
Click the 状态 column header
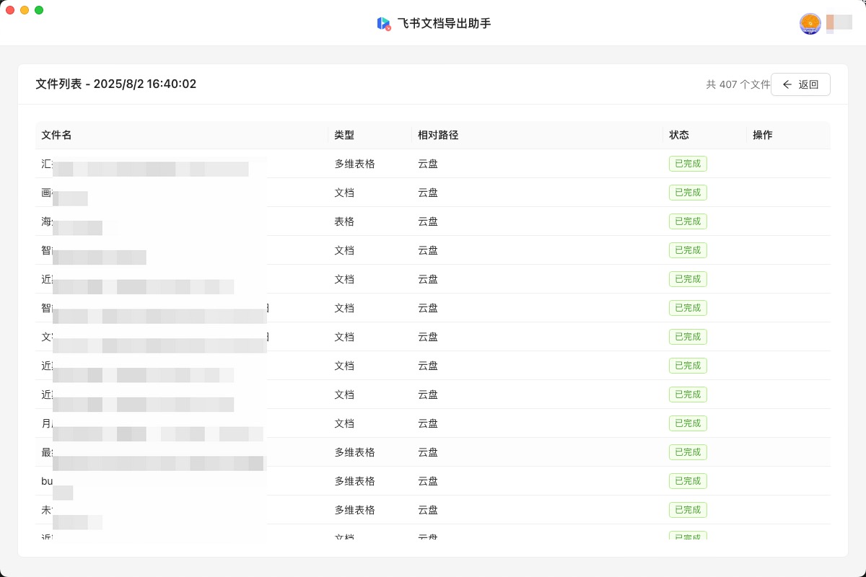(679, 135)
